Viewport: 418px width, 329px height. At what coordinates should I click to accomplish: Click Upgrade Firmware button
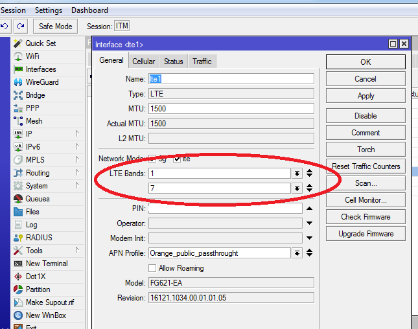(x=366, y=234)
